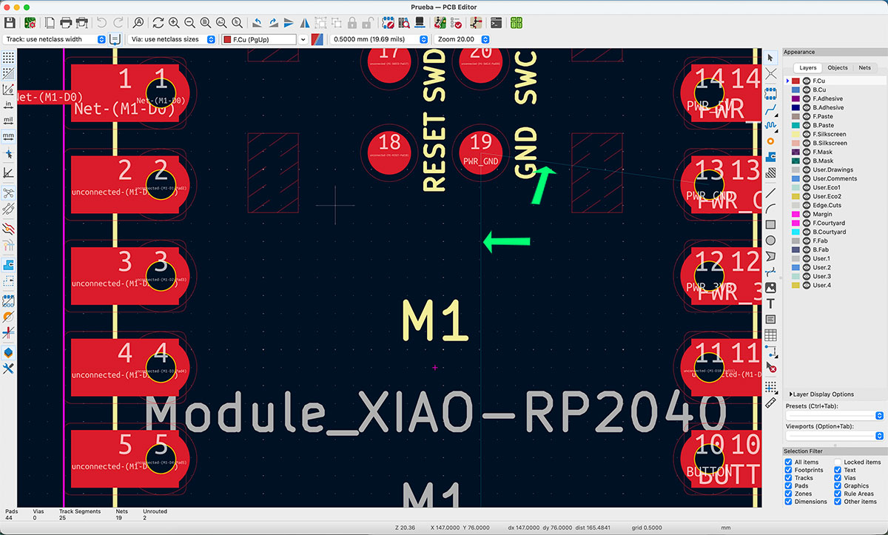Select the Add Table tool

(770, 335)
